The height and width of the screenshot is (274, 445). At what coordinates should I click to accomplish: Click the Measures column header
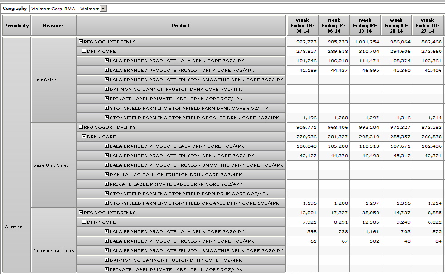click(x=53, y=26)
